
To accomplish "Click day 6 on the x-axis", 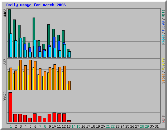I will [35, 126].
